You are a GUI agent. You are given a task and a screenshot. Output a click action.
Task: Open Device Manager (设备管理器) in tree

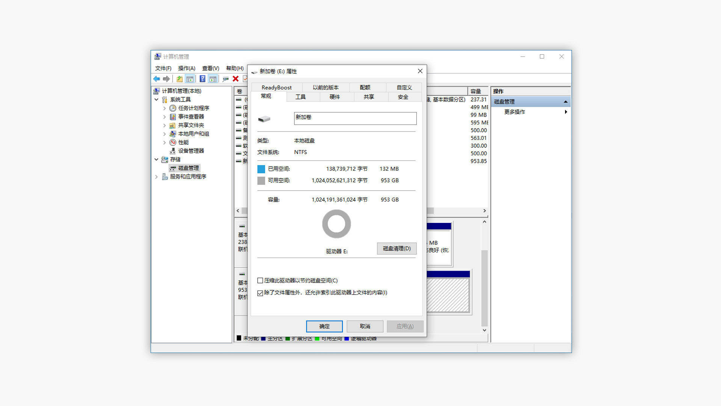coord(191,151)
